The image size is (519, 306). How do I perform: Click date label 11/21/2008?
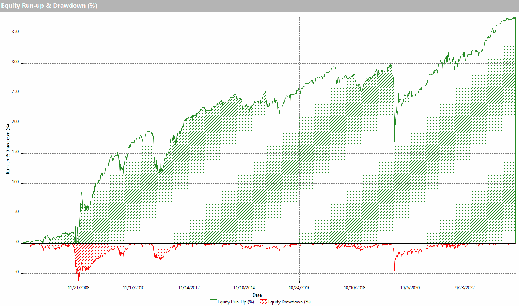[79, 287]
